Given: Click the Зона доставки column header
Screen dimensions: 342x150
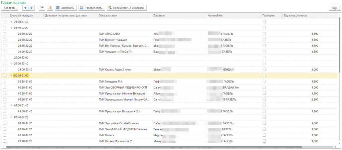Looking at the screenshot, I should coord(125,16).
